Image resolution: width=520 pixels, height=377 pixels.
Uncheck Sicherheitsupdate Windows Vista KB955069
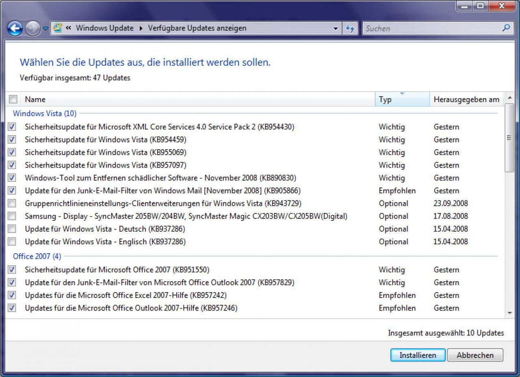[12, 152]
